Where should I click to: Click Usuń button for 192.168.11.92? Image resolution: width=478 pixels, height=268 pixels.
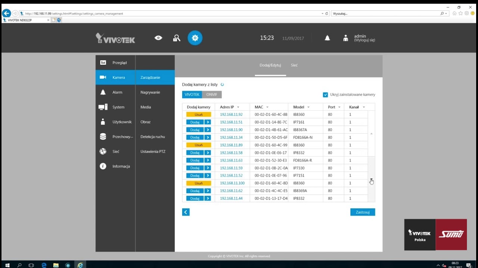(x=198, y=115)
